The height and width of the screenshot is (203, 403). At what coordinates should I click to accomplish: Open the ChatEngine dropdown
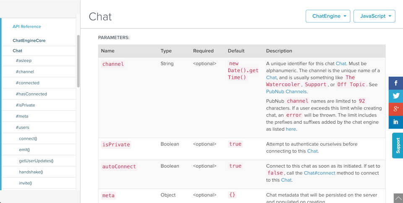(x=328, y=16)
